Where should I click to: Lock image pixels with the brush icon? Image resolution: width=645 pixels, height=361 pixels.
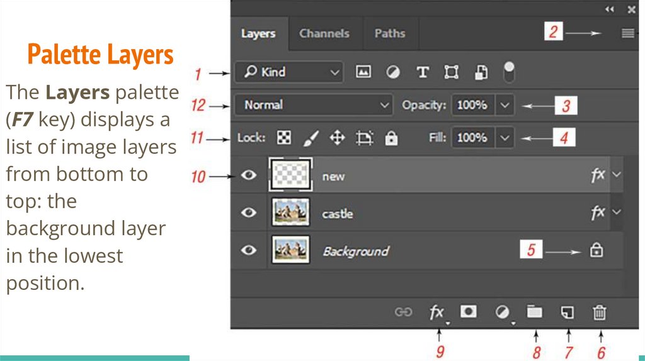pos(311,138)
